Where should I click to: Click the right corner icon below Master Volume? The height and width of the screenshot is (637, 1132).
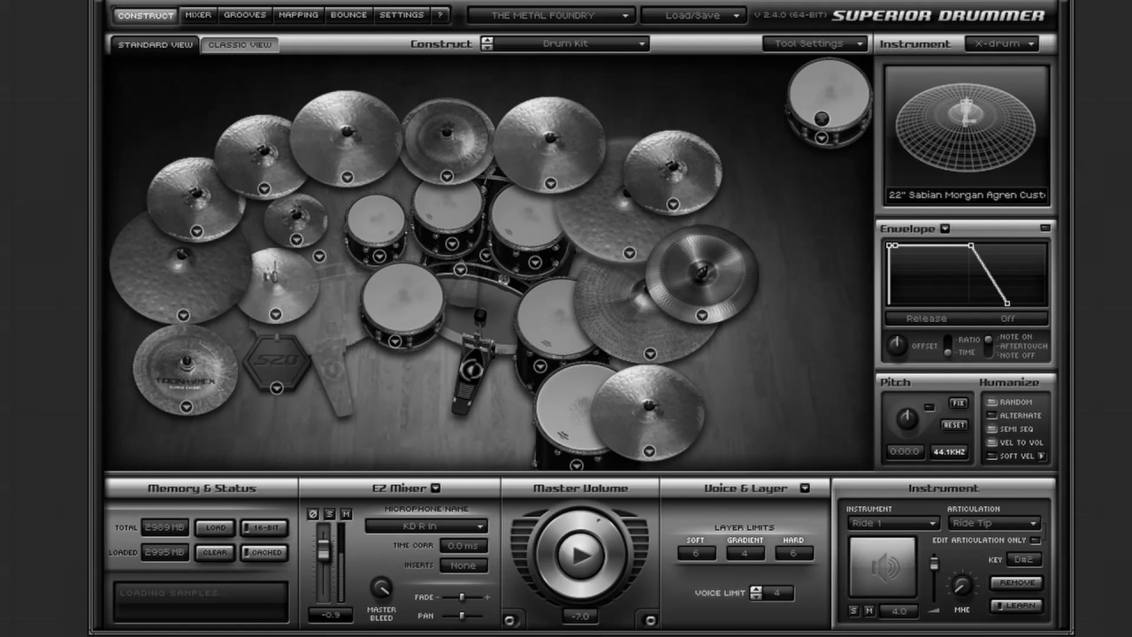(650, 620)
